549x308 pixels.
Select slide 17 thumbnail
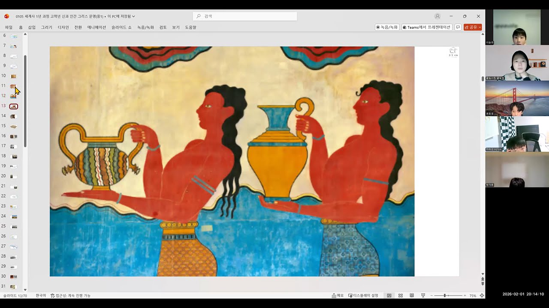point(14,146)
